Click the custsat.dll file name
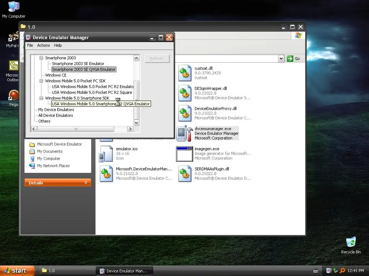369x276 pixels. [x=204, y=68]
